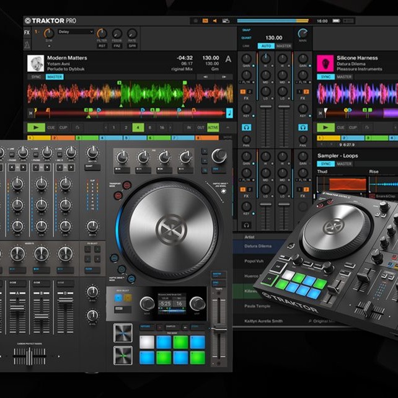
Task: Toggle SYNC on Deck A
Action: (37, 77)
